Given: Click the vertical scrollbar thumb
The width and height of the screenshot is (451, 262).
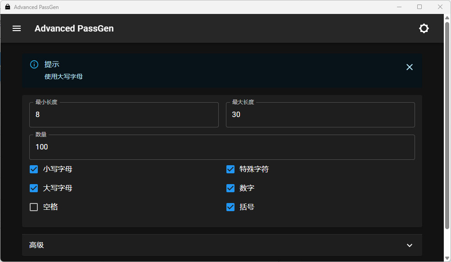Looking at the screenshot, I should point(447,125).
